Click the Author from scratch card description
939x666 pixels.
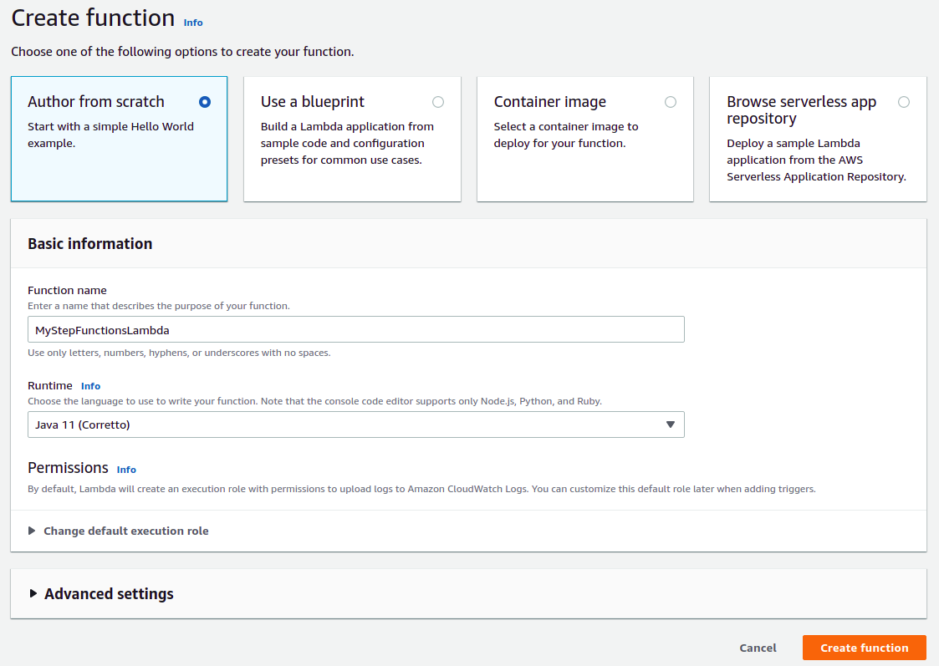110,135
